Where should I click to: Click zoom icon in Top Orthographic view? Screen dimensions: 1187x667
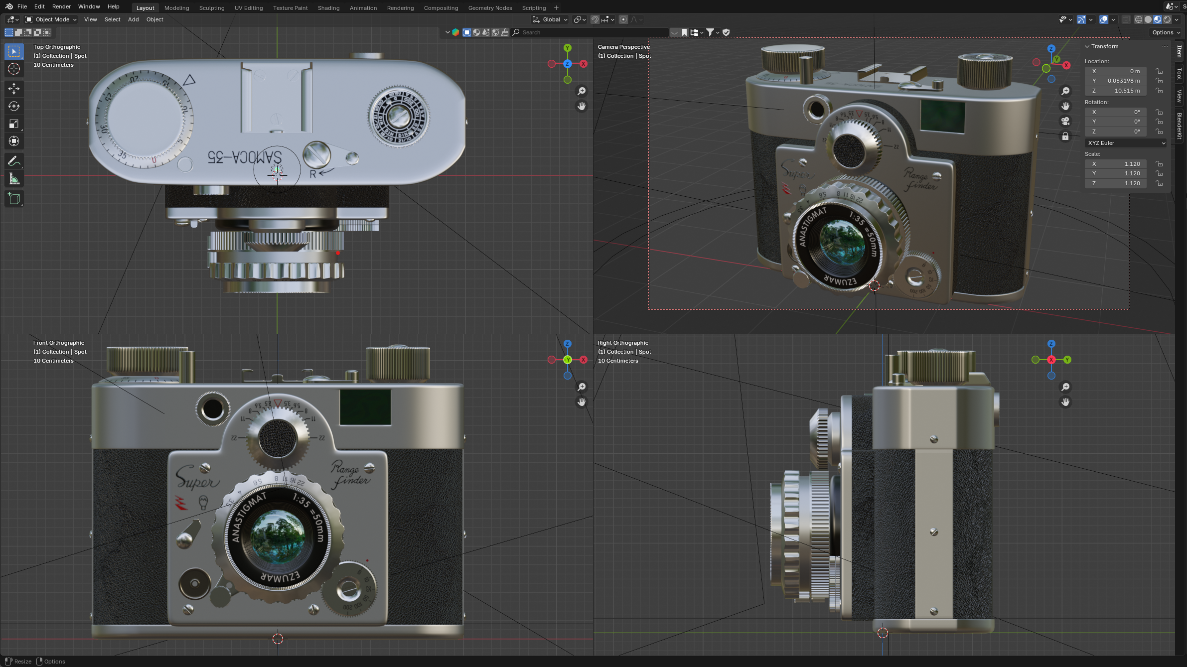[x=582, y=91]
